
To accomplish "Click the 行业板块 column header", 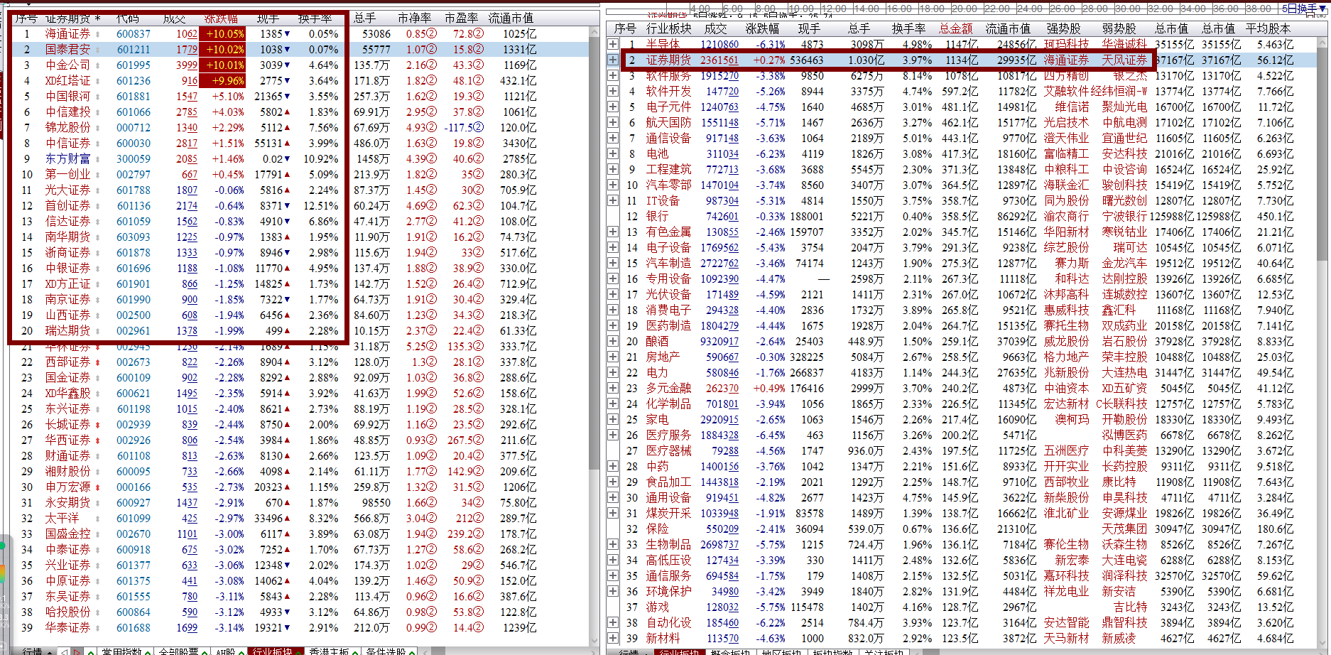I will coord(669,28).
